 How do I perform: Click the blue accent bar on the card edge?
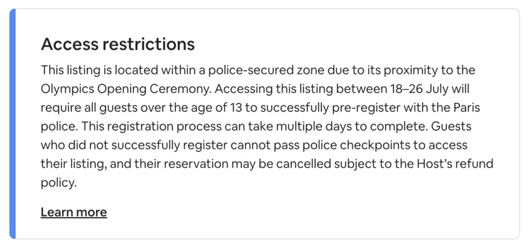pyautogui.click(x=12, y=124)
